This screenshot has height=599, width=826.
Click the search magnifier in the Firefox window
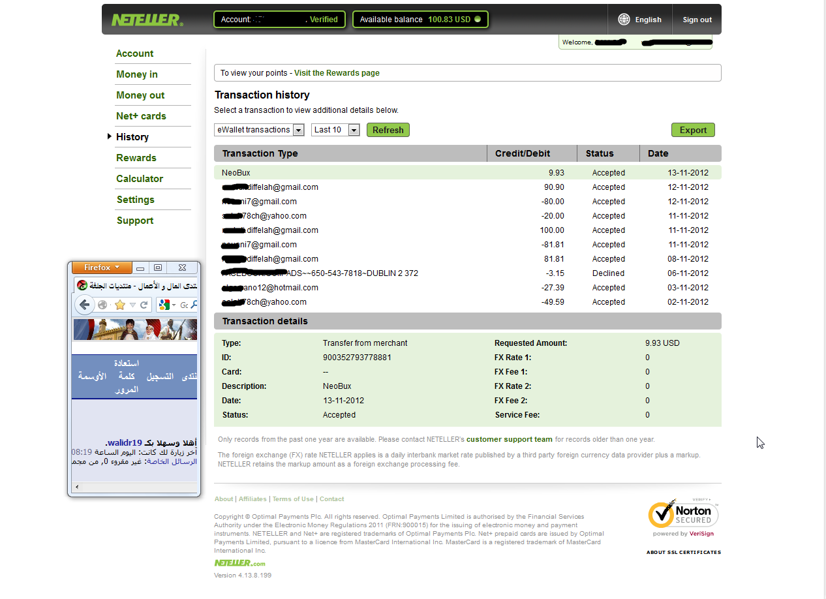[x=194, y=305]
